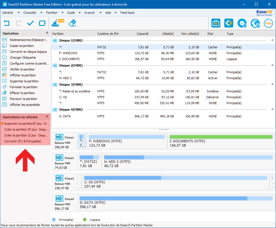Sort by Capacité column header

(137, 34)
